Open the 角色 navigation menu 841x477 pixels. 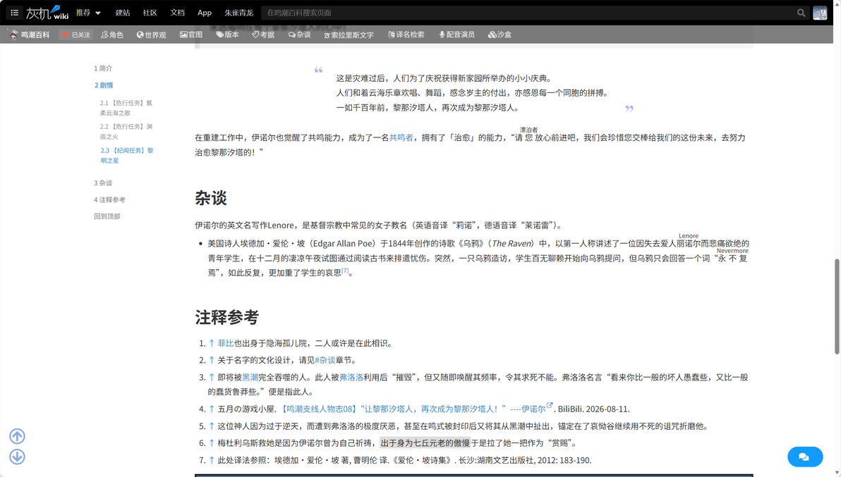pos(112,35)
